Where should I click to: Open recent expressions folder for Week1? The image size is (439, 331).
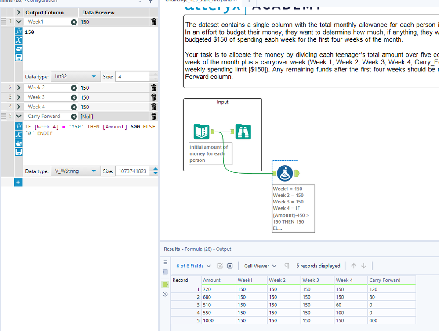(x=18, y=49)
